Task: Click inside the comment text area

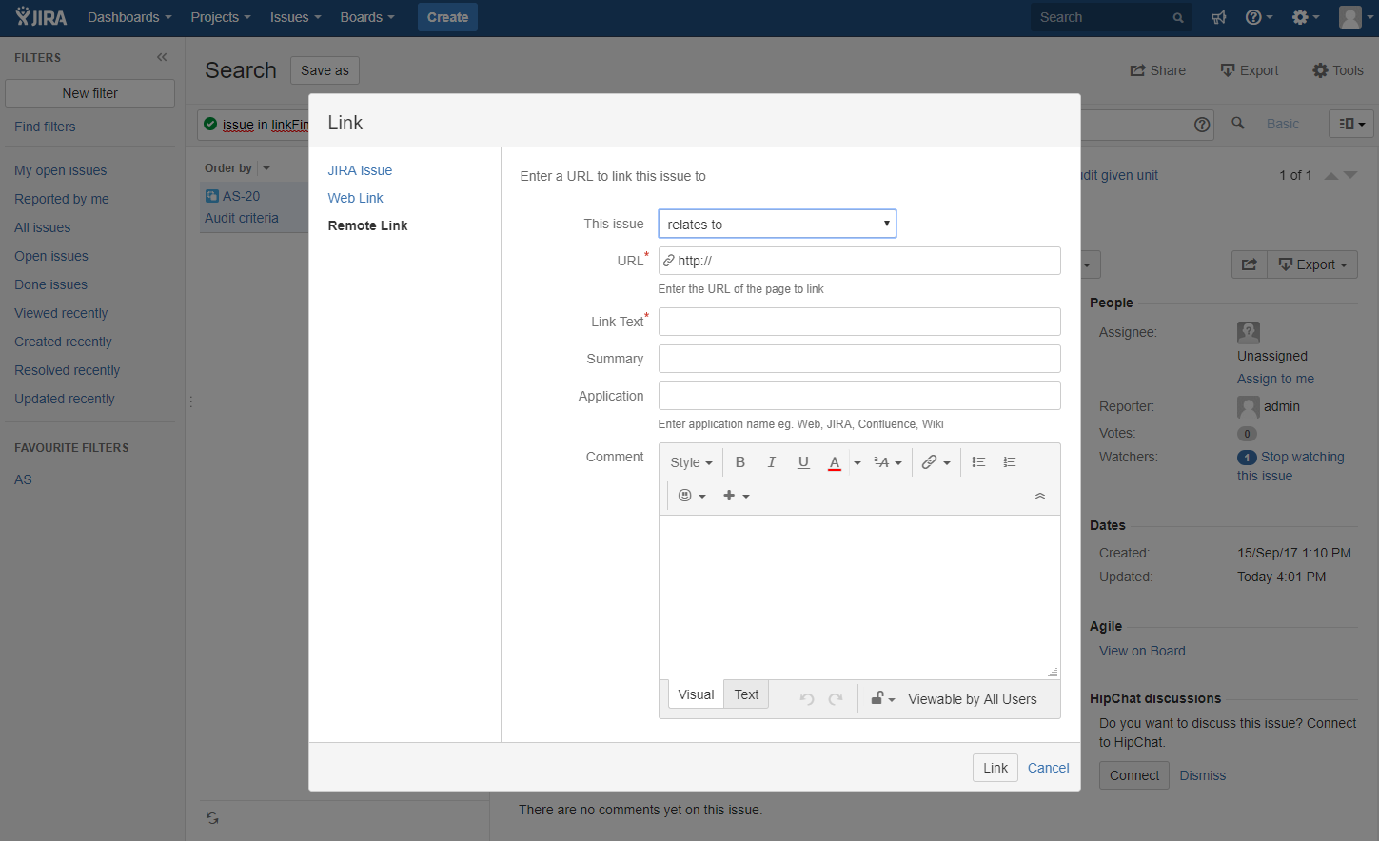Action: 859,597
